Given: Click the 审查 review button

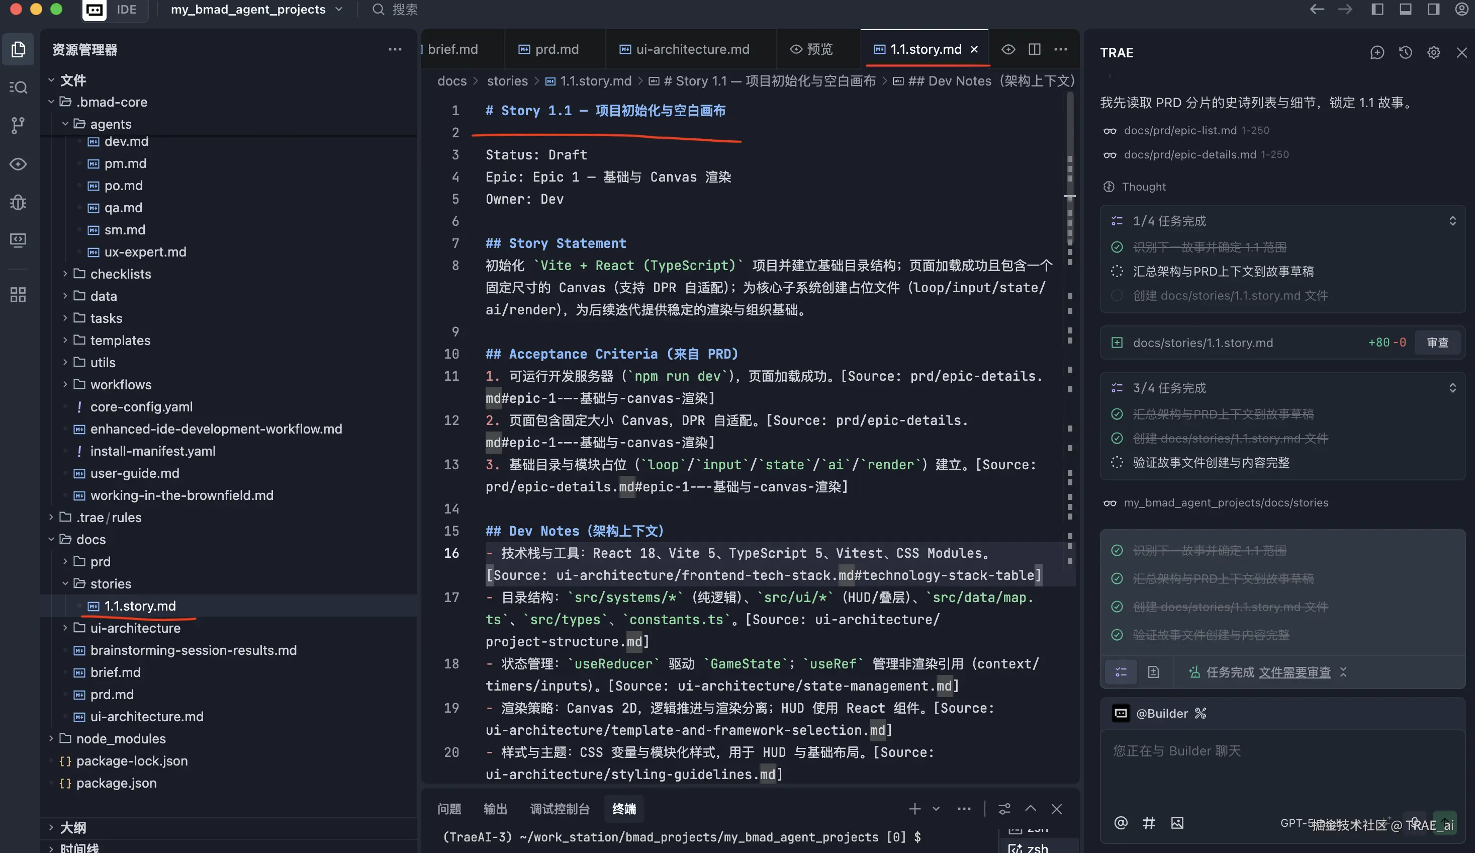Looking at the screenshot, I should click(x=1437, y=343).
